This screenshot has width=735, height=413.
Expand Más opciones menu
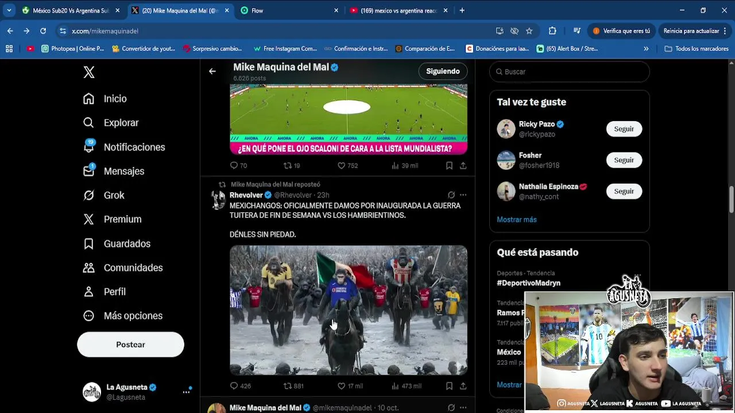(122, 315)
